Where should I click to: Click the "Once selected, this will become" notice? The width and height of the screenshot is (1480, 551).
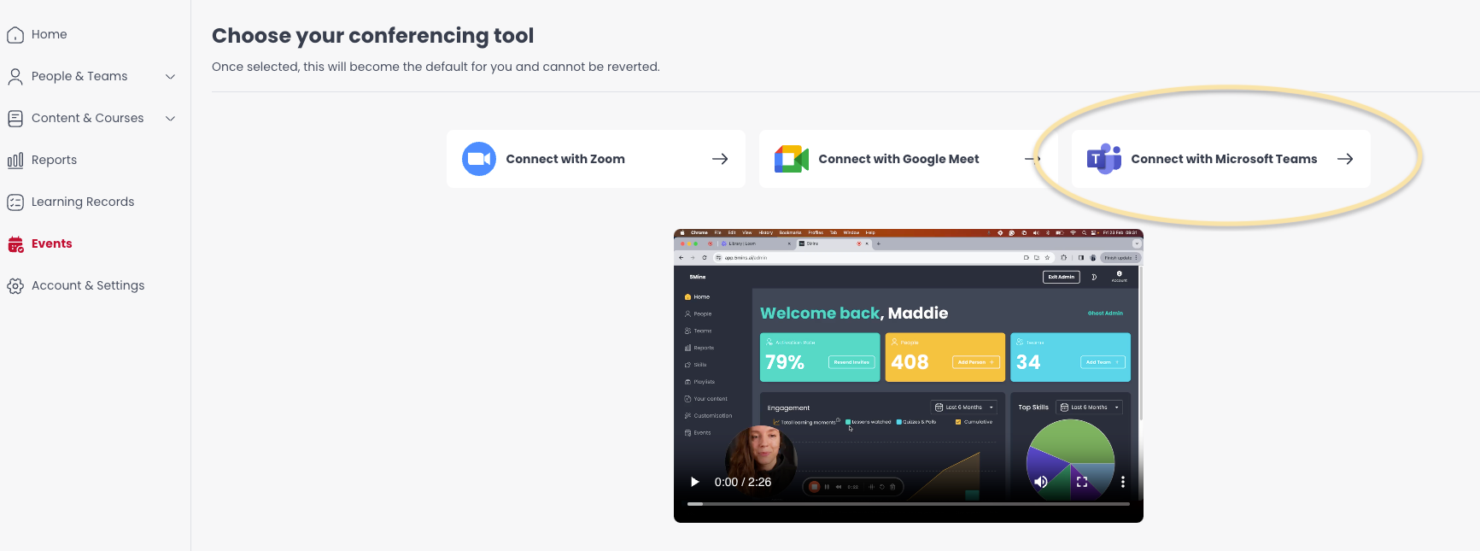click(436, 67)
